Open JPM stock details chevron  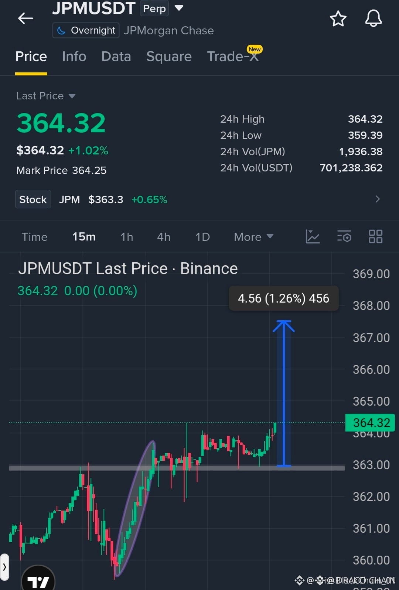(378, 199)
